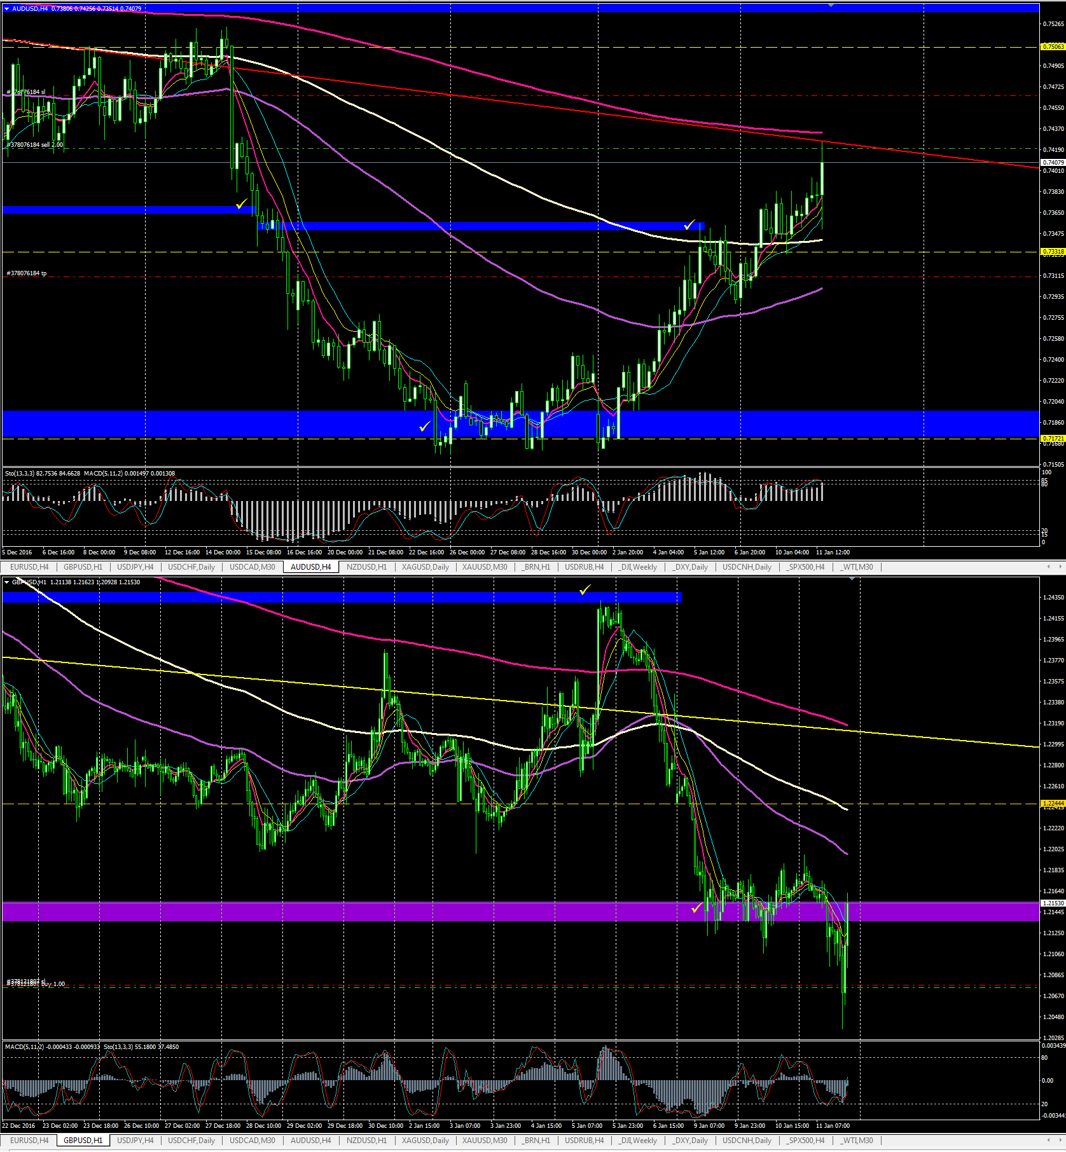Open NZDUSD,H1 in the bottom tab bar

tap(366, 1141)
